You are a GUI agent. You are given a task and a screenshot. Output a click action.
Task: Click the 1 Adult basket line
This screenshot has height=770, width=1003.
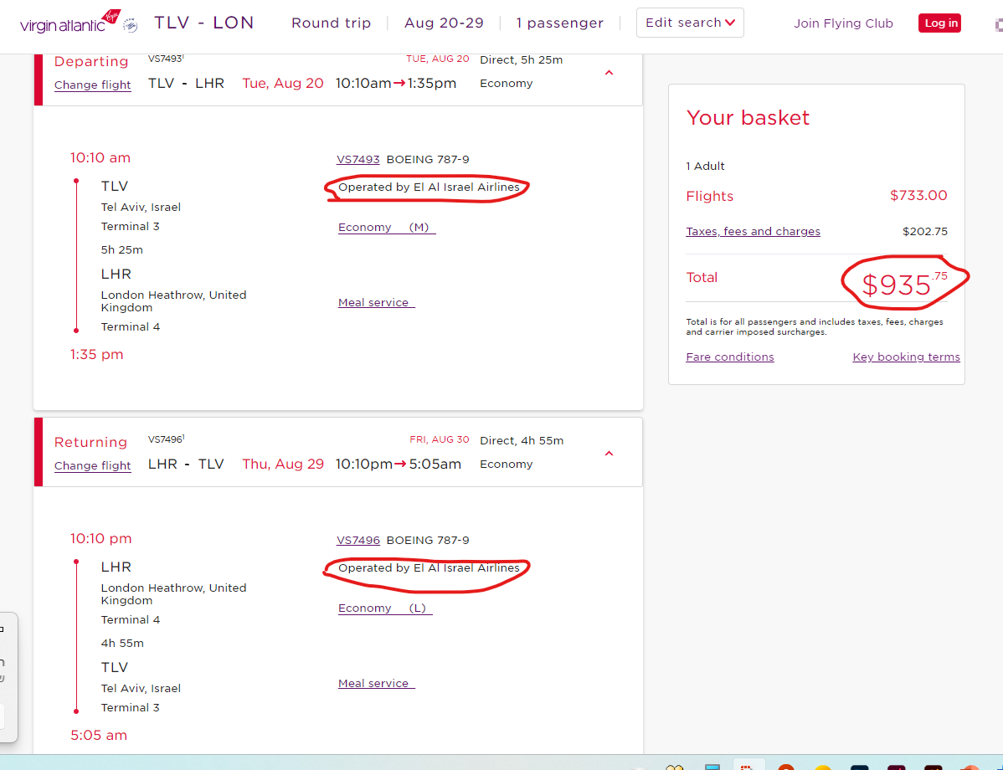click(705, 167)
